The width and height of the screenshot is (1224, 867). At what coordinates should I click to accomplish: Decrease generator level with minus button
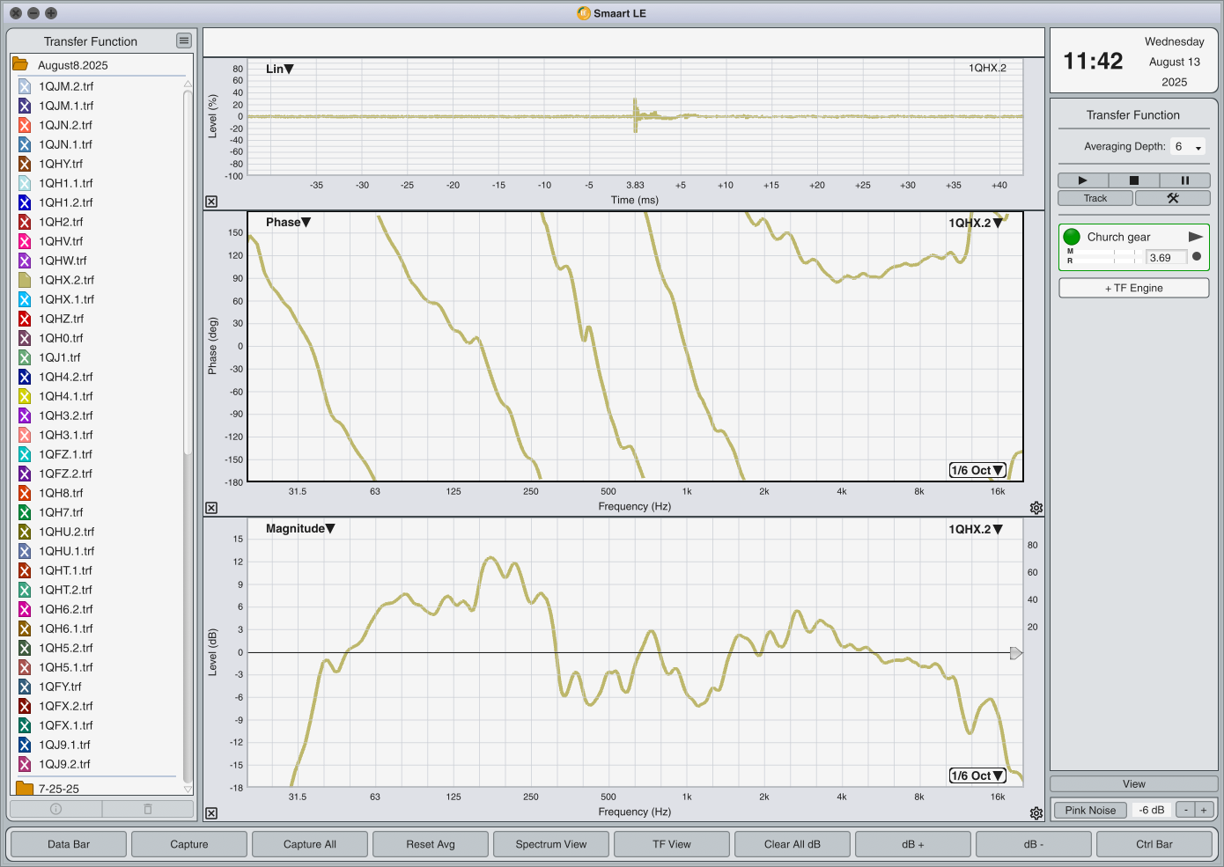coord(1186,810)
